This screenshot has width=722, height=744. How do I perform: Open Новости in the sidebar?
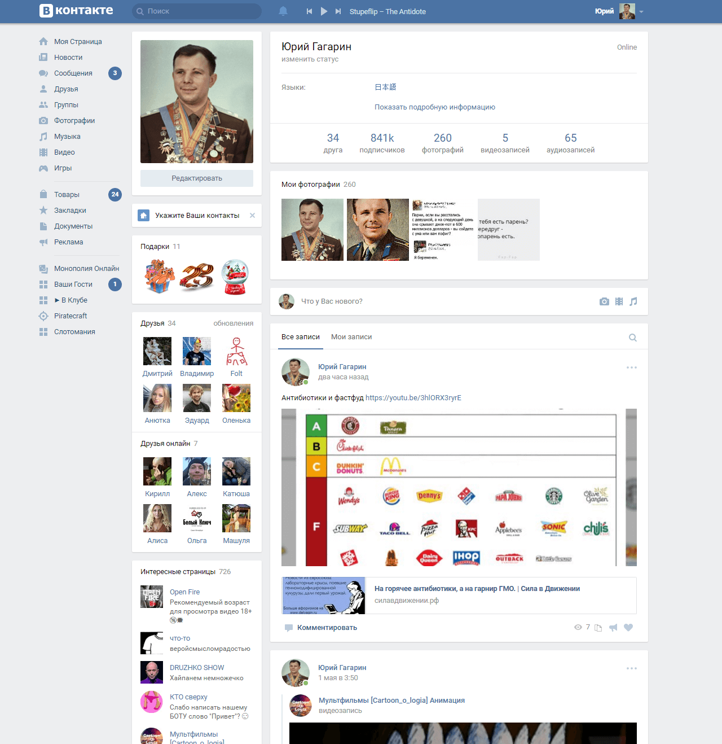pyautogui.click(x=68, y=58)
